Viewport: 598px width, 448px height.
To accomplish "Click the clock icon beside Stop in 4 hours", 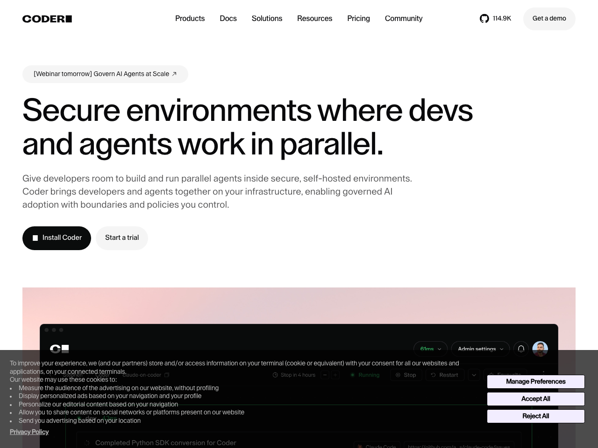I will [x=276, y=375].
